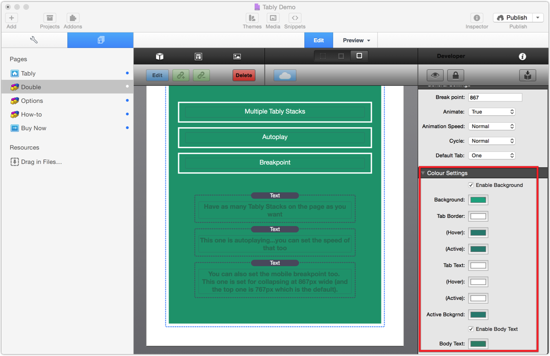Image resolution: width=550 pixels, height=356 pixels.
Task: Open the Tab Border colour swatch
Action: point(478,216)
